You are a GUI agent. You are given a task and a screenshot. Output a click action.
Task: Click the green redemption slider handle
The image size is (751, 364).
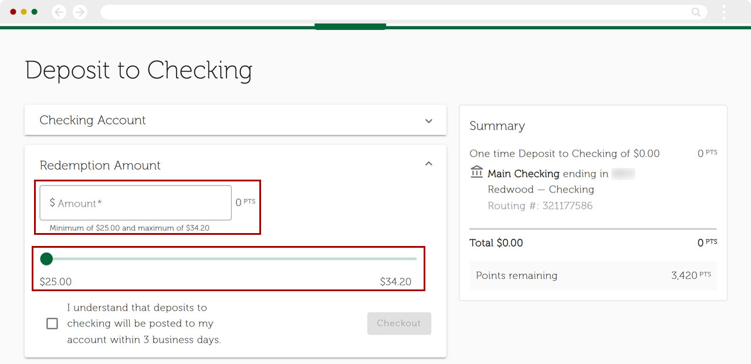[x=46, y=259]
